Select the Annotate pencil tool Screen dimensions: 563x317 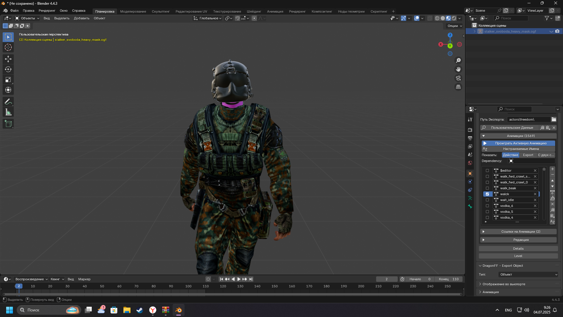click(8, 102)
